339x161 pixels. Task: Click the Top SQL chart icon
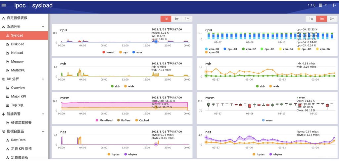(x=8, y=105)
